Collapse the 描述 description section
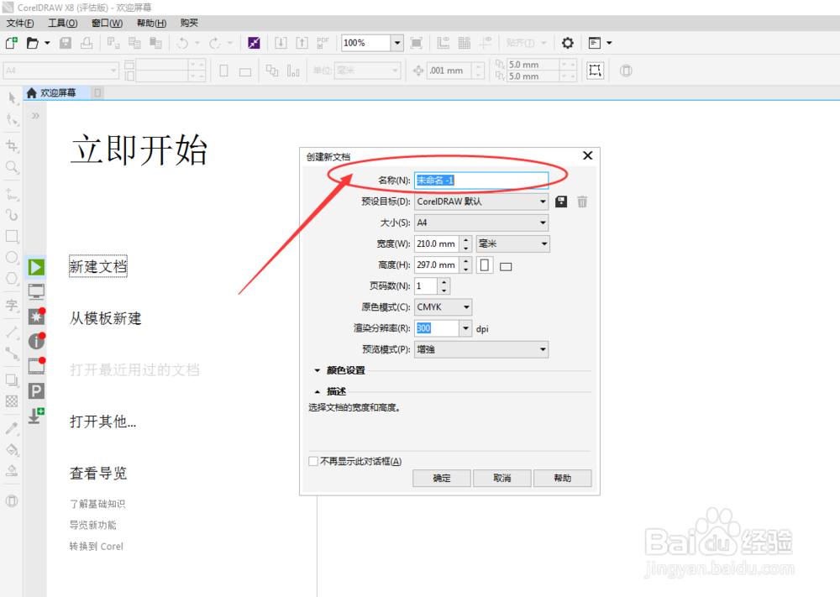 tap(318, 392)
